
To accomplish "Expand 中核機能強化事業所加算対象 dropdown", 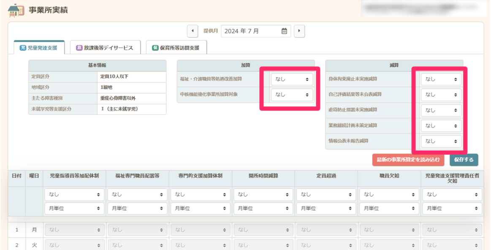I will point(292,95).
